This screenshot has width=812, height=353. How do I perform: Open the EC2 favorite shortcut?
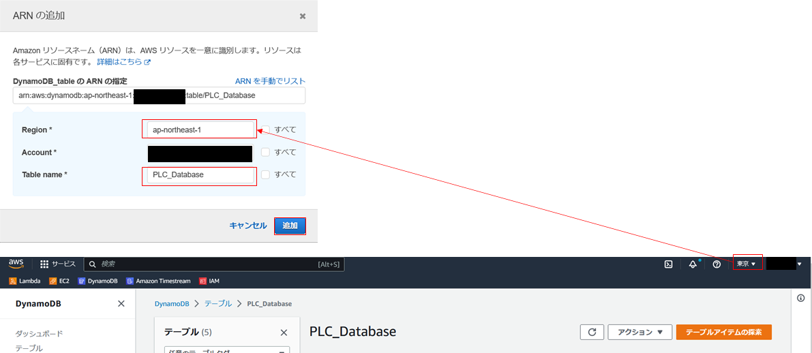59,281
